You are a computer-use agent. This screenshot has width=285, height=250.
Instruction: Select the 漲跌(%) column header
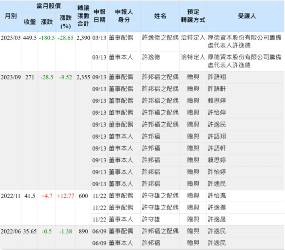[66, 22]
